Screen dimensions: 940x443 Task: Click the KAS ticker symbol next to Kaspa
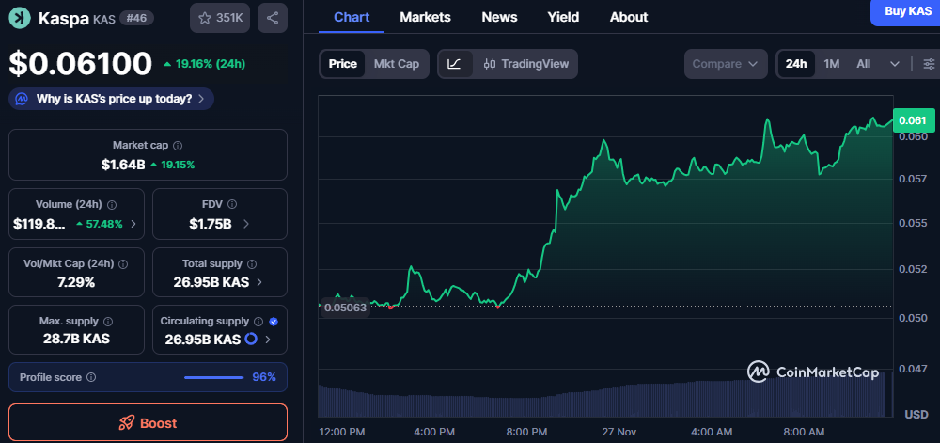click(x=103, y=19)
